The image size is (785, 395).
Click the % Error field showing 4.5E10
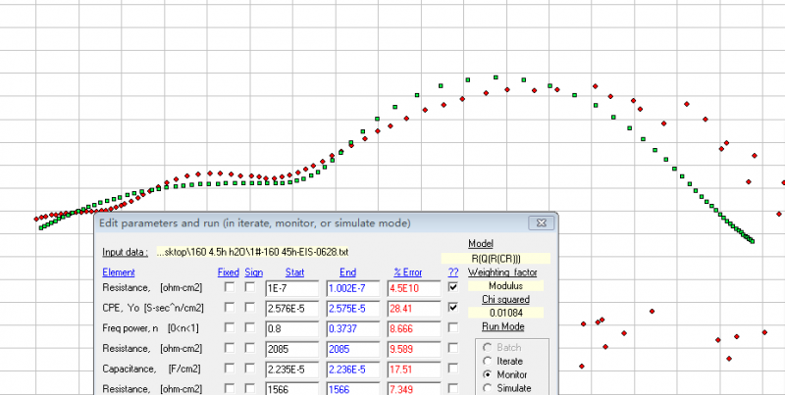[414, 288]
